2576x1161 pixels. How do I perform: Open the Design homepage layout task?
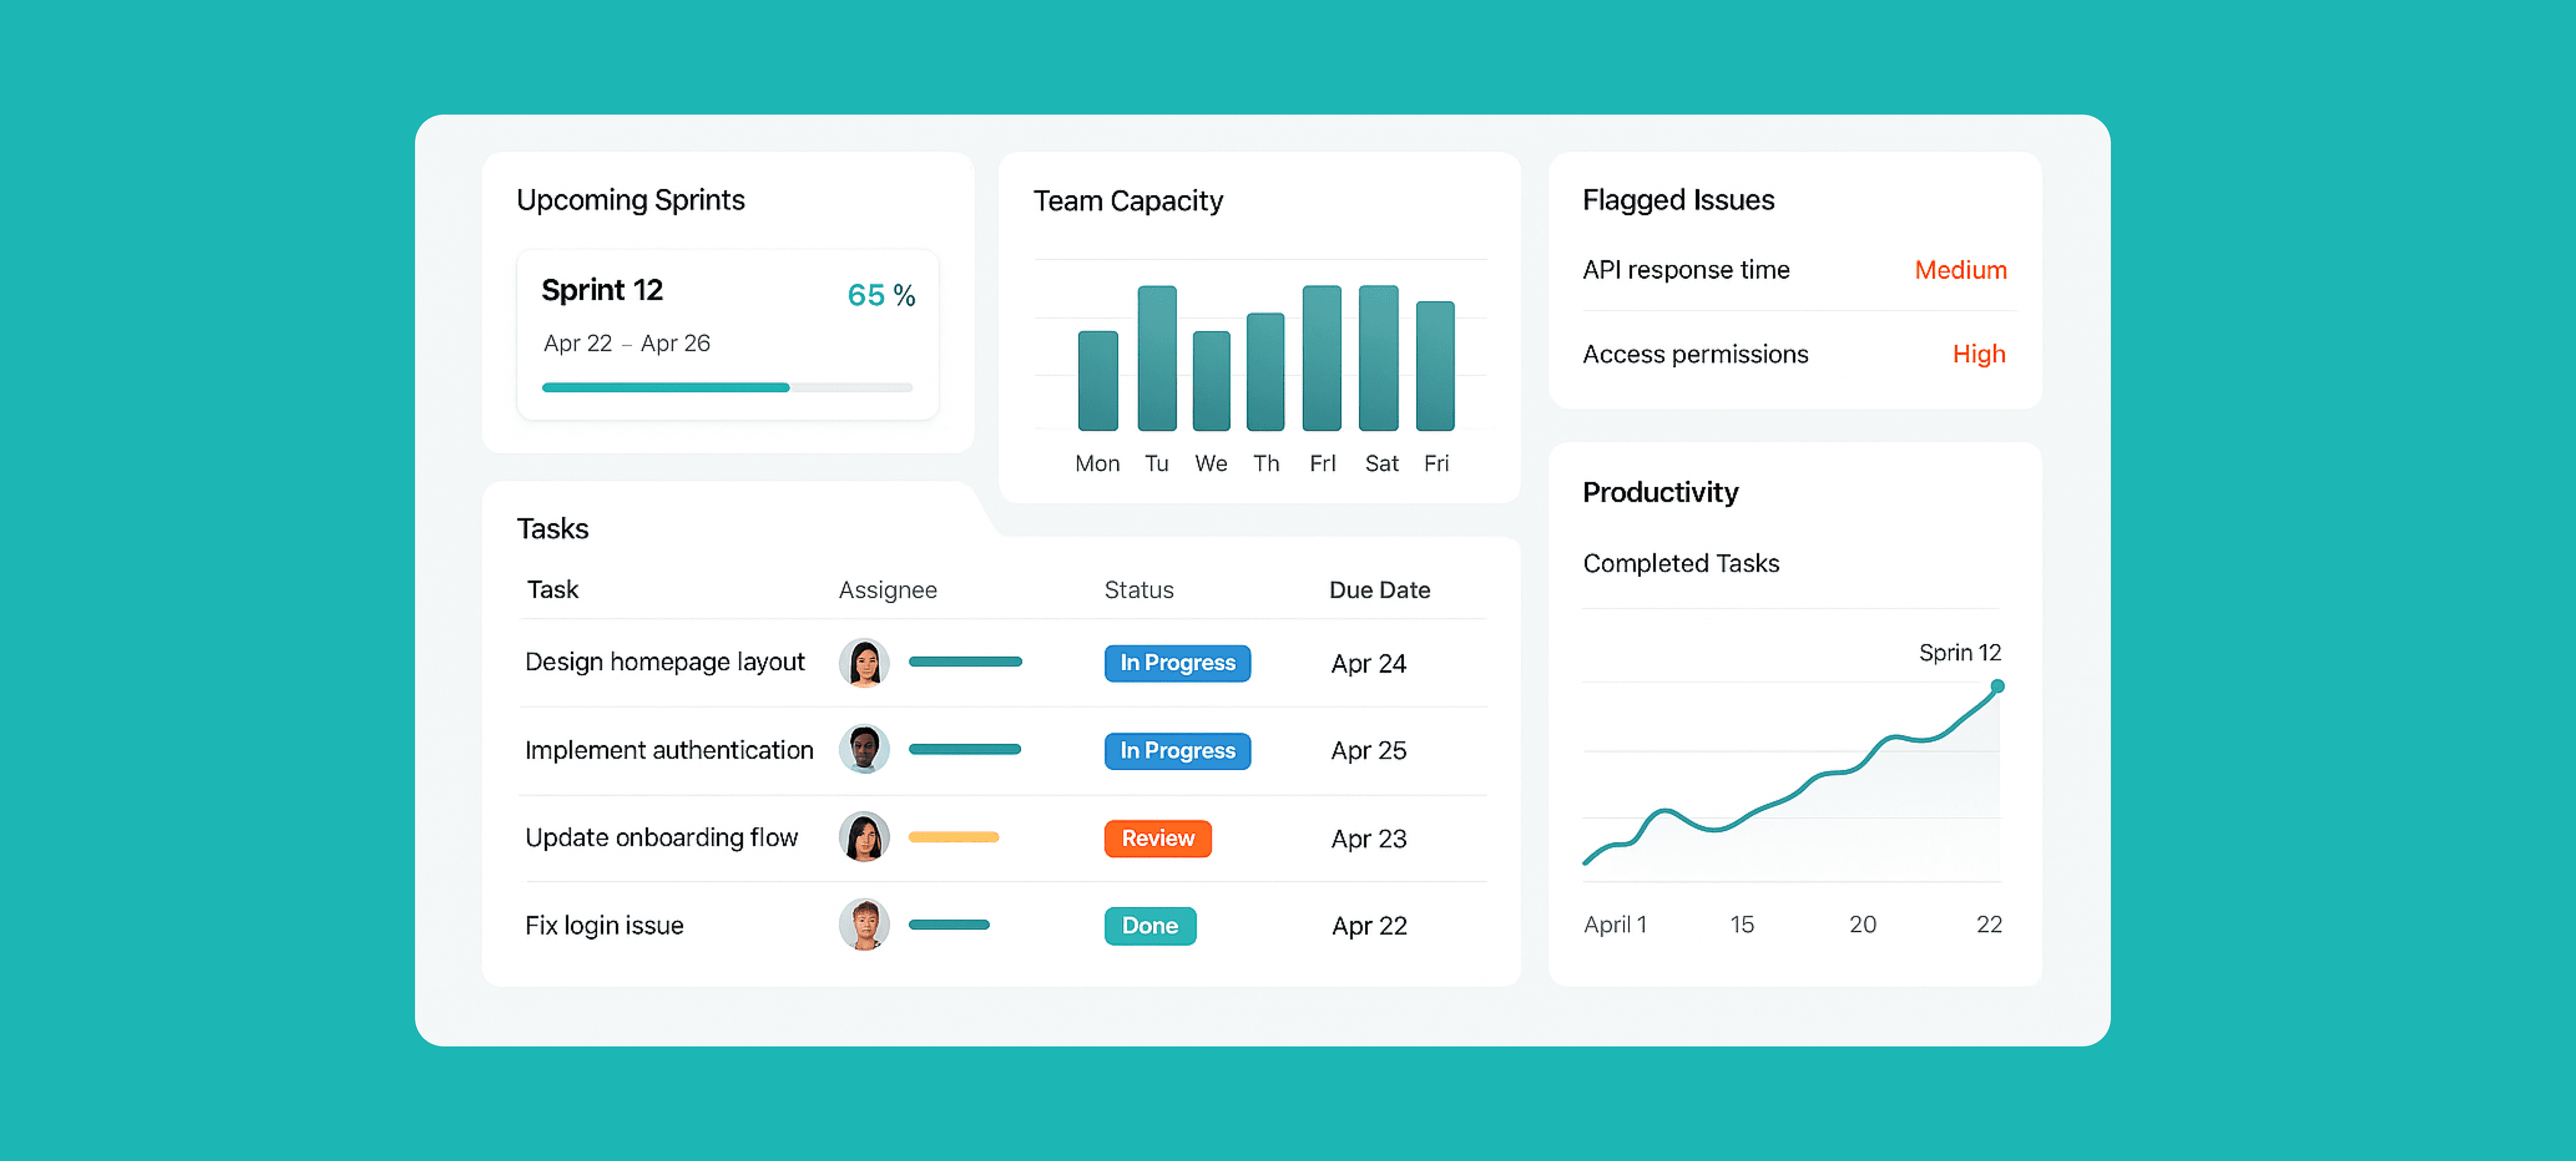(664, 662)
